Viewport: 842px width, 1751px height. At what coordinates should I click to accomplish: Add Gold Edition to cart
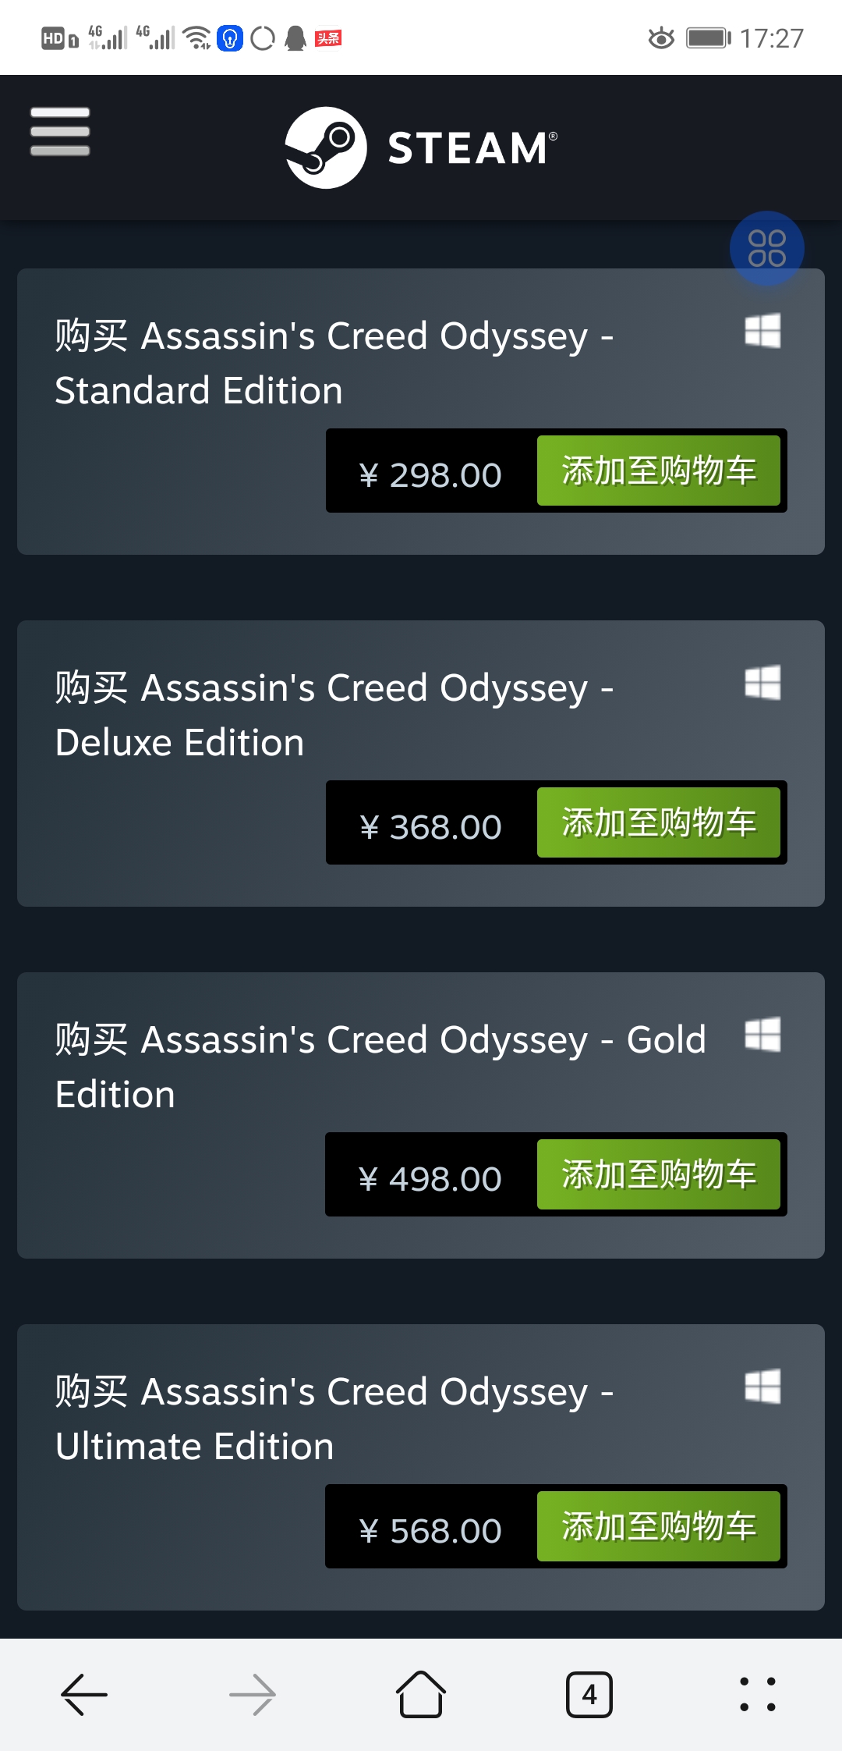click(659, 1174)
